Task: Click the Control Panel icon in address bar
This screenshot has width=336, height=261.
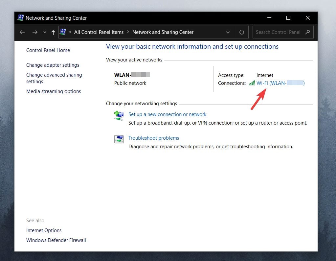Action: [x=63, y=32]
